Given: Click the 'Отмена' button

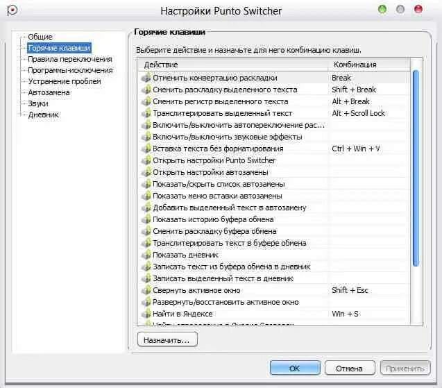Looking at the screenshot, I should pyautogui.click(x=350, y=368).
